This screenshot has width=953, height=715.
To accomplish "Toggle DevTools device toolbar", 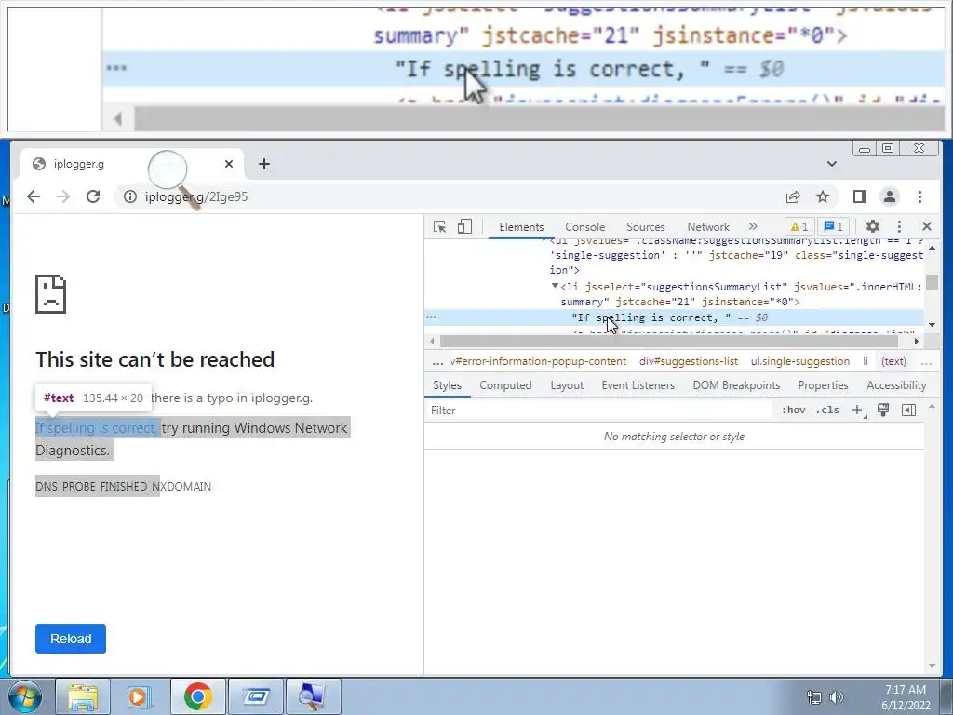I will click(464, 227).
